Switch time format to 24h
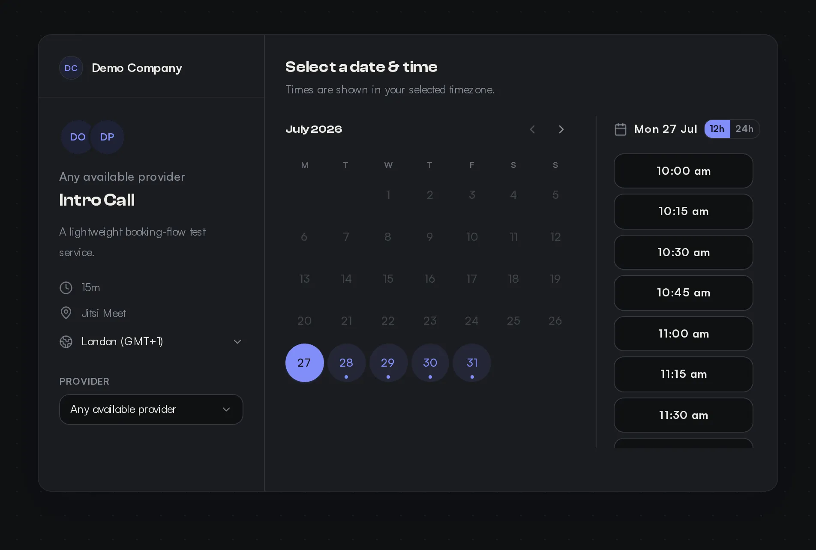Image resolution: width=816 pixels, height=550 pixels. pyautogui.click(x=744, y=129)
